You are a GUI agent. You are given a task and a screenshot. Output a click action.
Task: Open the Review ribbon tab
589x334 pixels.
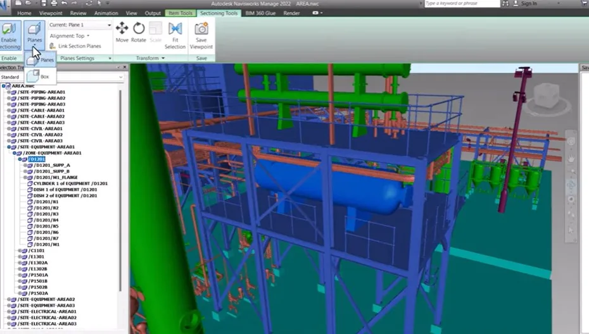click(78, 13)
